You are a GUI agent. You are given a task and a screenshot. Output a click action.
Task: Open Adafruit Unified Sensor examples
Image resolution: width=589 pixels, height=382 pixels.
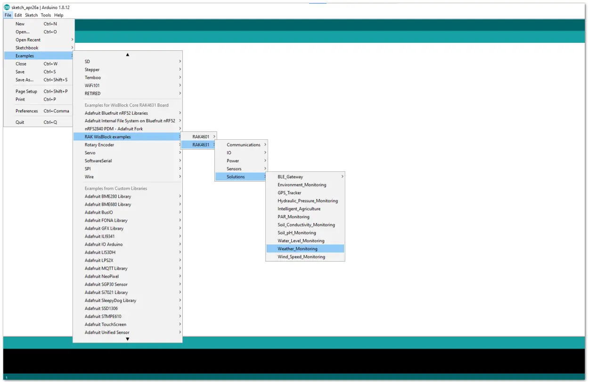point(127,333)
